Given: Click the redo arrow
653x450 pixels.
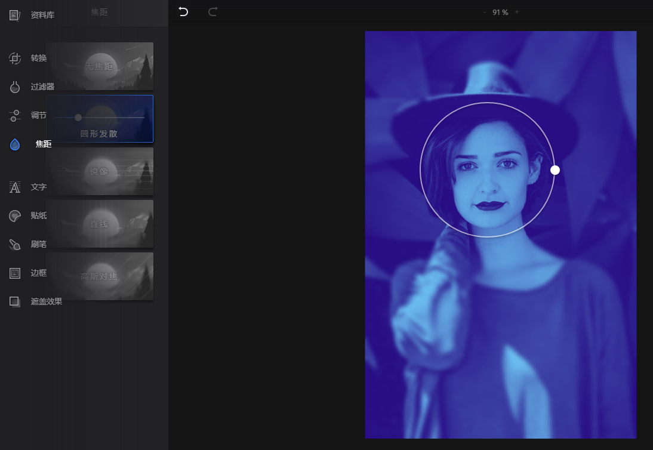Looking at the screenshot, I should click(212, 12).
